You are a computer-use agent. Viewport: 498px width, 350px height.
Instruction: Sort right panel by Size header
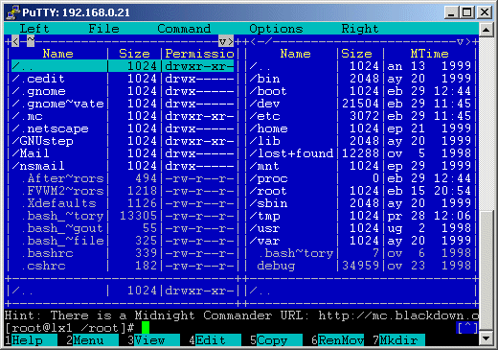(356, 54)
